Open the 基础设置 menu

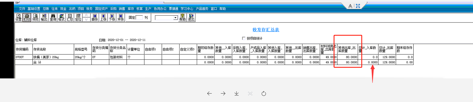point(34,9)
